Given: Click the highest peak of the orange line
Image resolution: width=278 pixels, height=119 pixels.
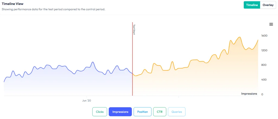Looking at the screenshot, I should 239,37.
